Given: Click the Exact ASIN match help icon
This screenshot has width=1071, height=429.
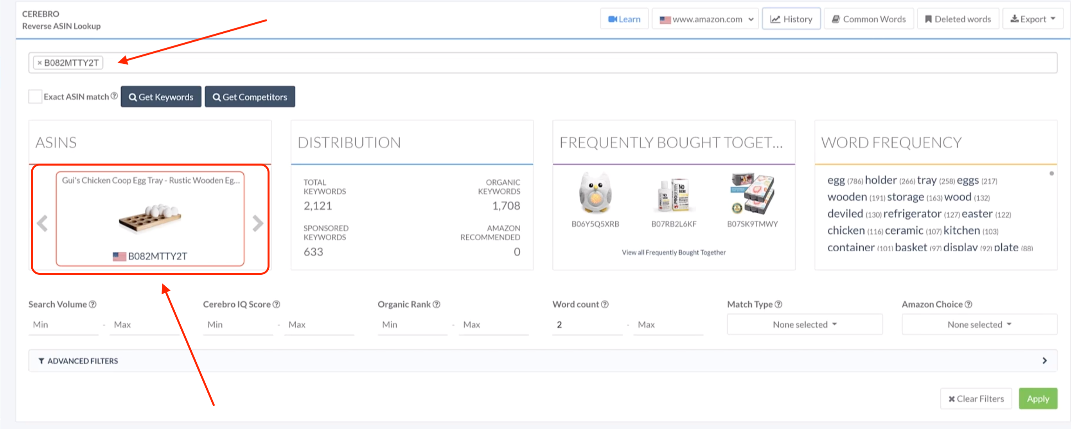Looking at the screenshot, I should [x=114, y=96].
